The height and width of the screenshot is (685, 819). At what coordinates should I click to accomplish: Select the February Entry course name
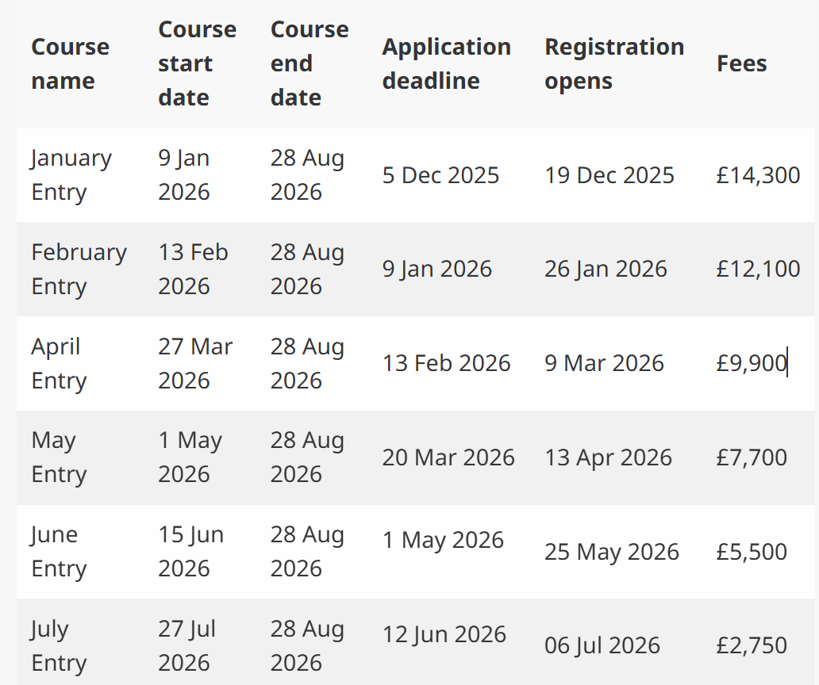pyautogui.click(x=79, y=269)
